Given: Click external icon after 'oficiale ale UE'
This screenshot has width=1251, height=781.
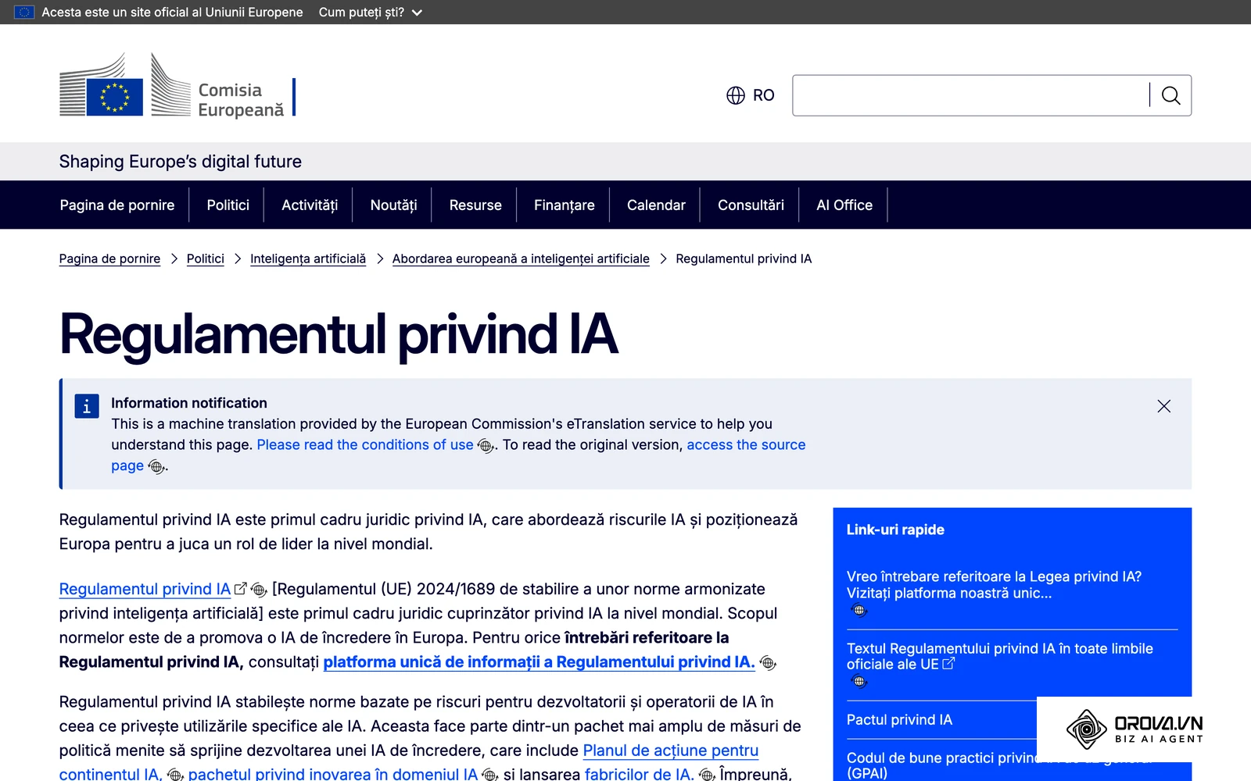Looking at the screenshot, I should [948, 664].
